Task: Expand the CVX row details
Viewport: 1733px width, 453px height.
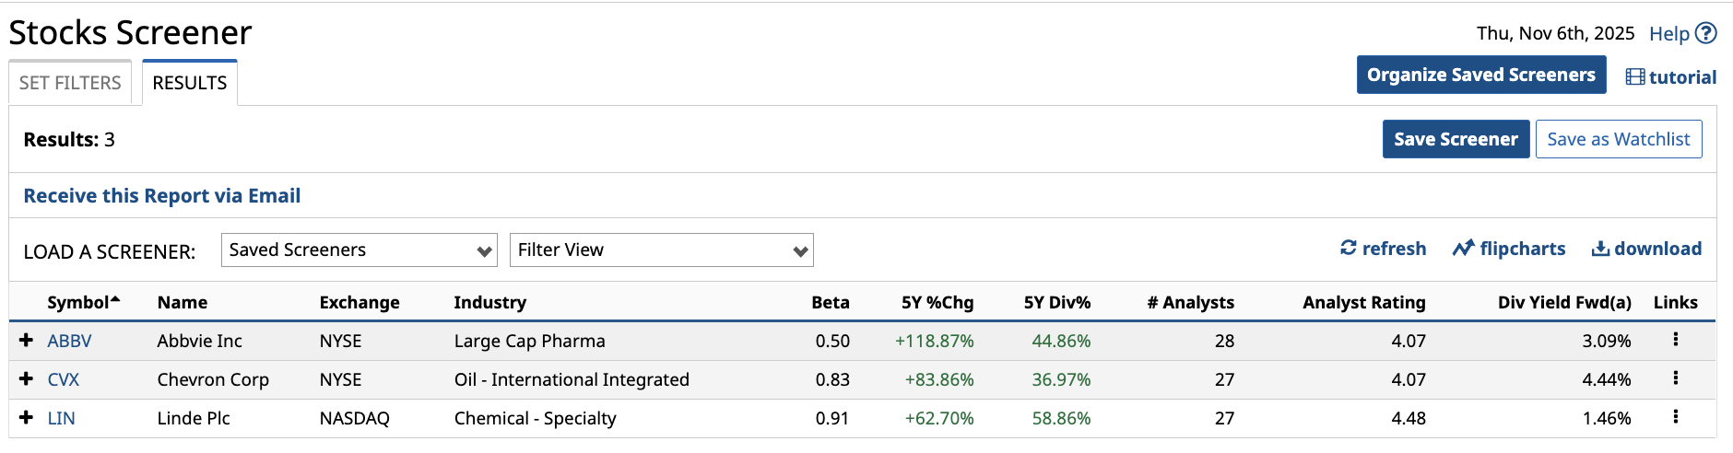Action: pyautogui.click(x=27, y=379)
